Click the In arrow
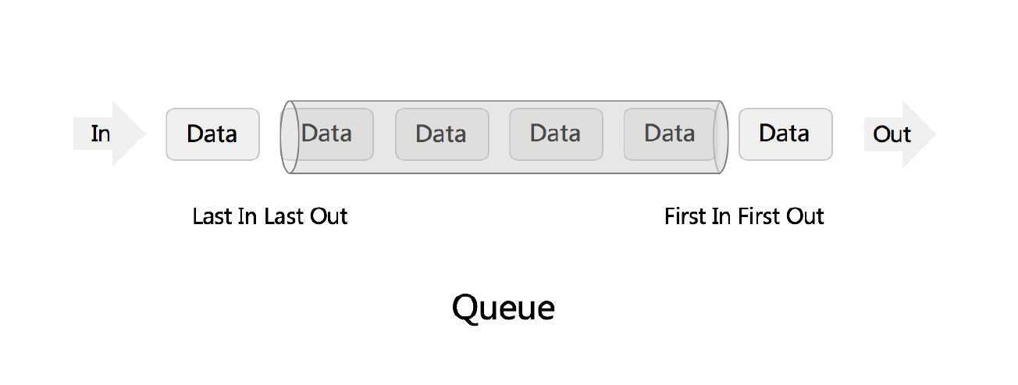Image resolution: width=1018 pixels, height=385 pixels. coord(109,134)
